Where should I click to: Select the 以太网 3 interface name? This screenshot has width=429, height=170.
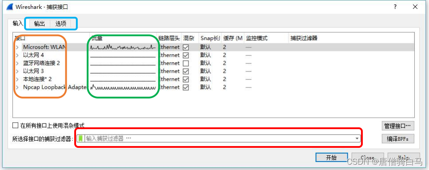(x=33, y=71)
